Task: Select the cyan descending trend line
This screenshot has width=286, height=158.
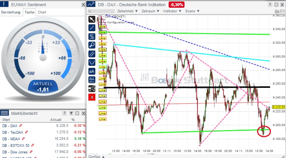Action: [191, 53]
